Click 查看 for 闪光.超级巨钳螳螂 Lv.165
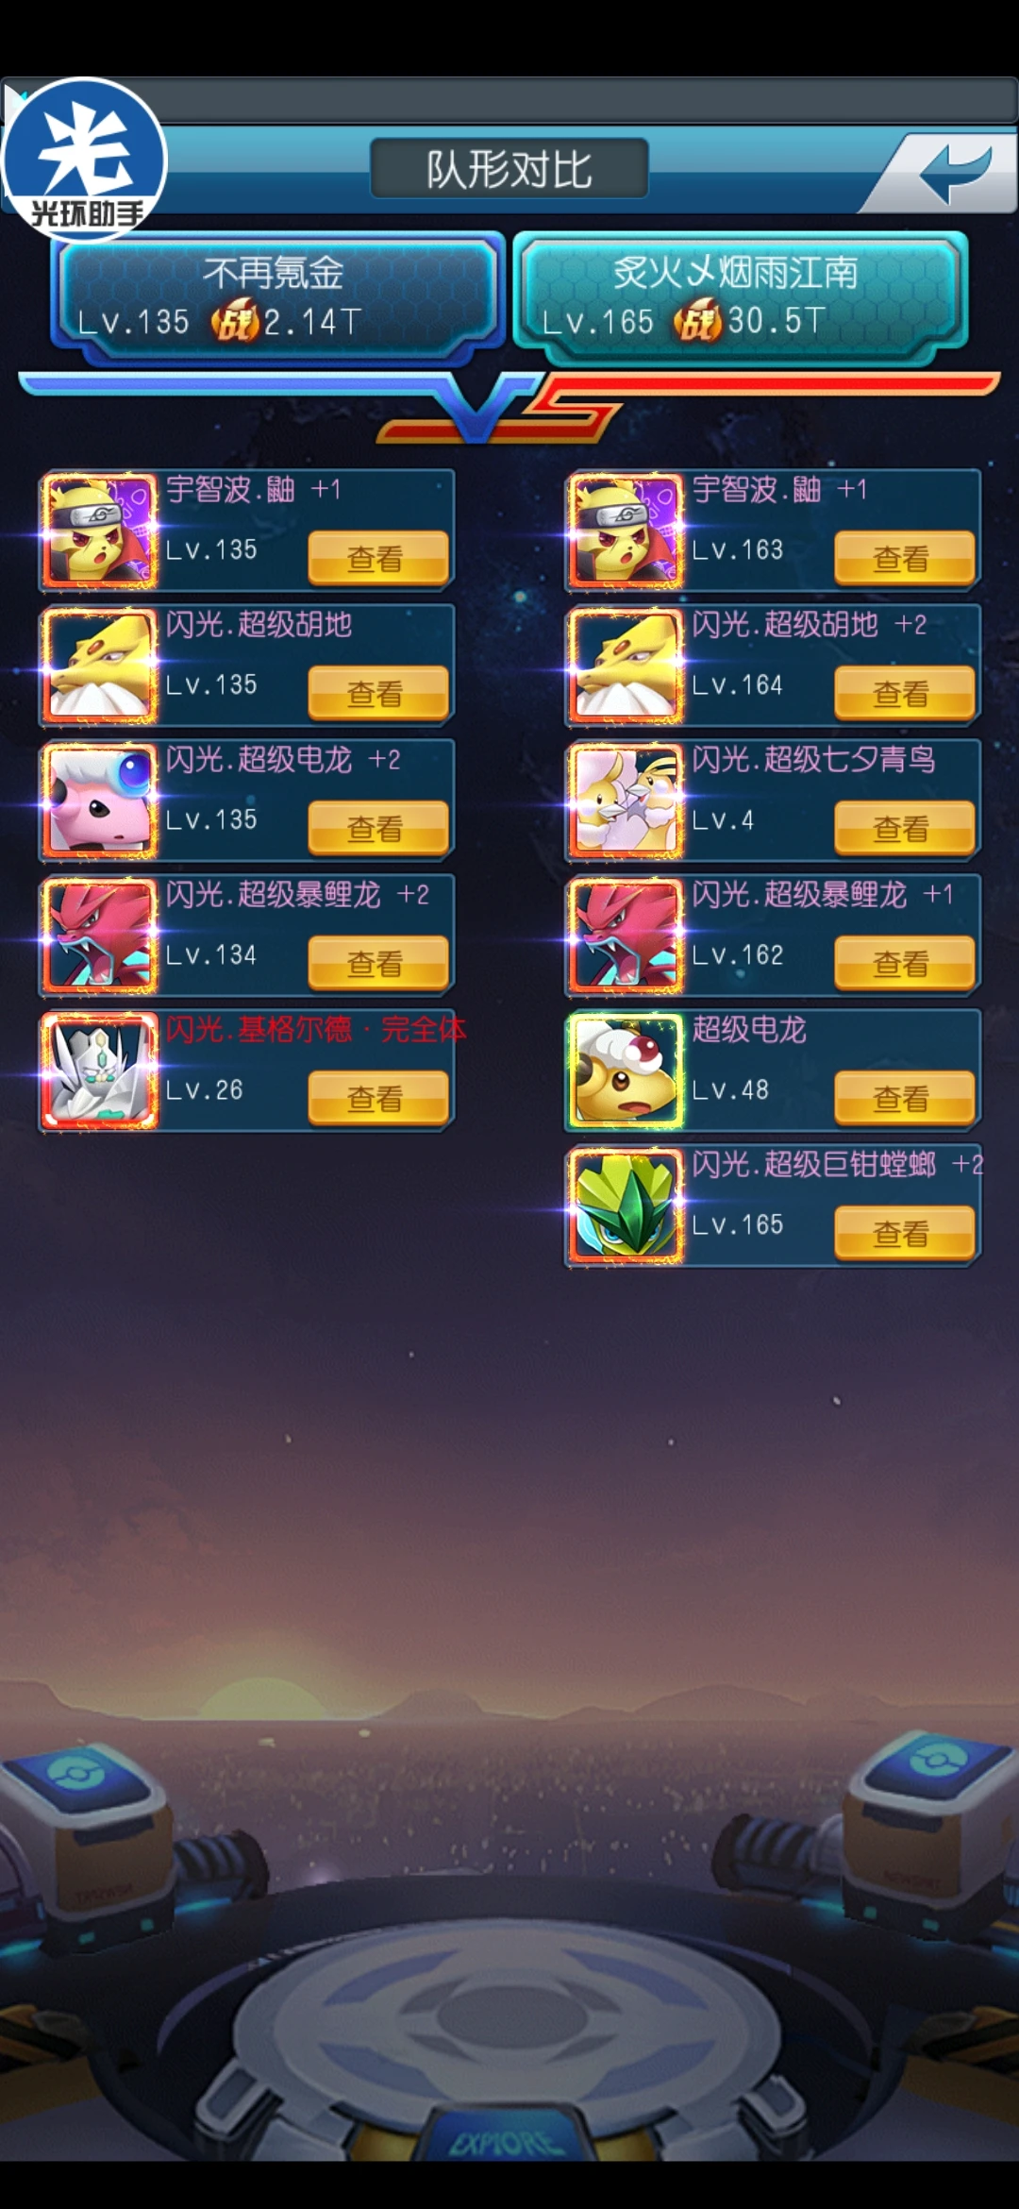Image resolution: width=1019 pixels, height=2209 pixels. (x=904, y=1233)
